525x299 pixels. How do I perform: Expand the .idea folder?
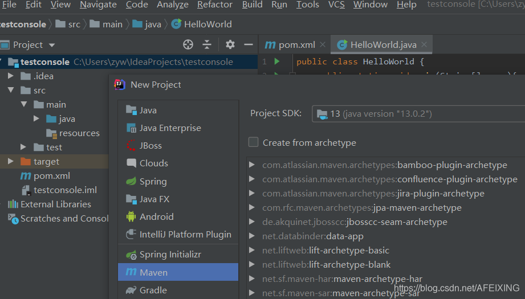11,76
